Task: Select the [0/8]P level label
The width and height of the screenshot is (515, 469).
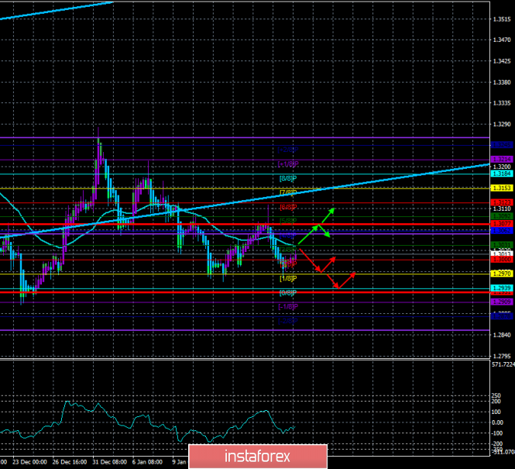Action: (x=288, y=292)
